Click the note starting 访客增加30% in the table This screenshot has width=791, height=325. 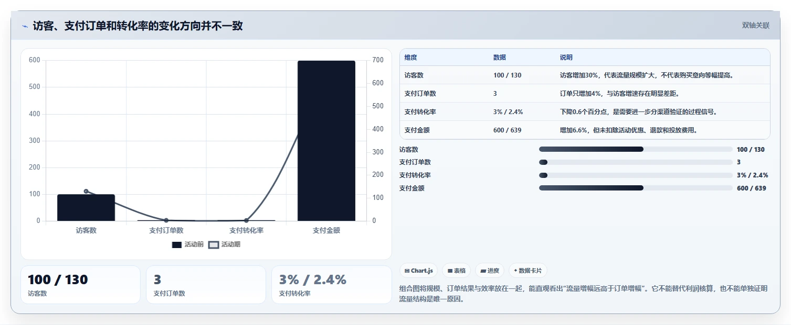tap(647, 75)
